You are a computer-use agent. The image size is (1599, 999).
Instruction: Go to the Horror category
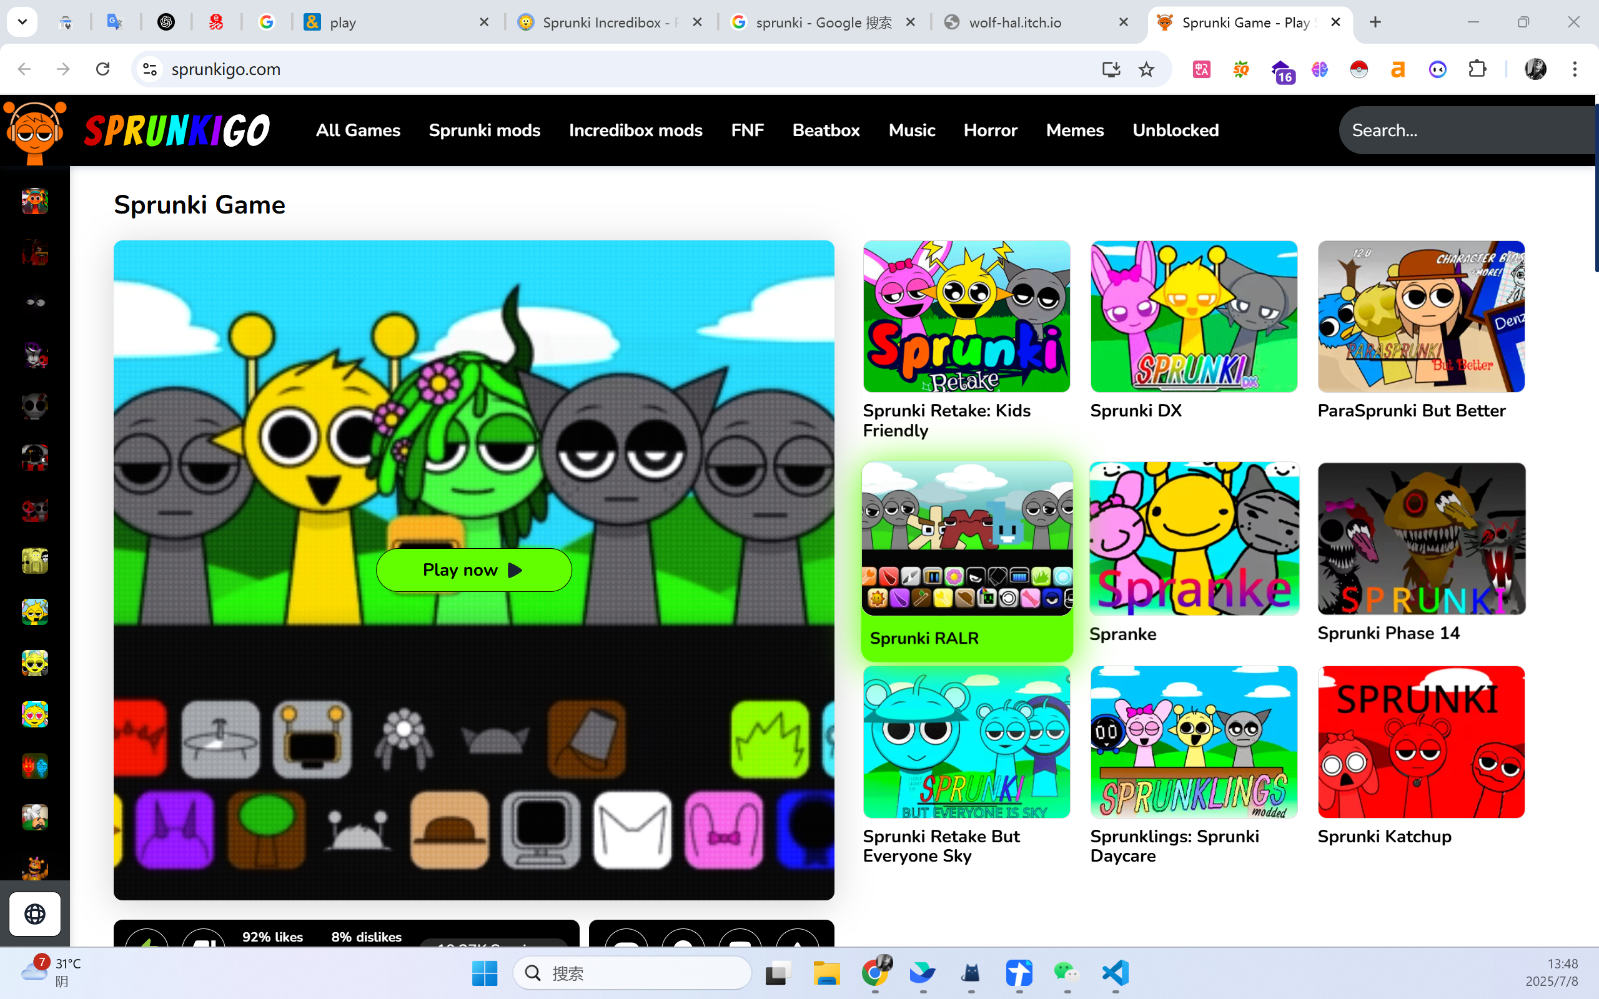[990, 130]
